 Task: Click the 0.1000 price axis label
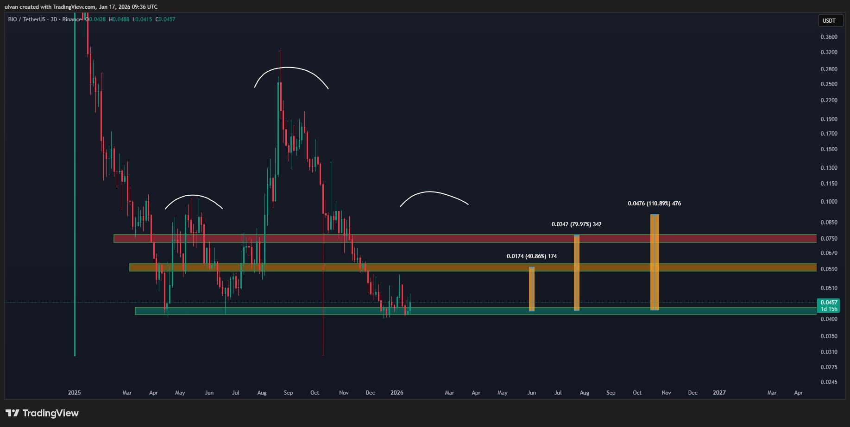pyautogui.click(x=829, y=202)
